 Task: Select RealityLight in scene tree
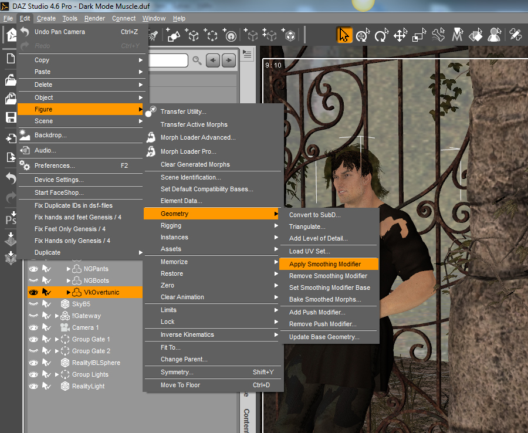coord(88,386)
